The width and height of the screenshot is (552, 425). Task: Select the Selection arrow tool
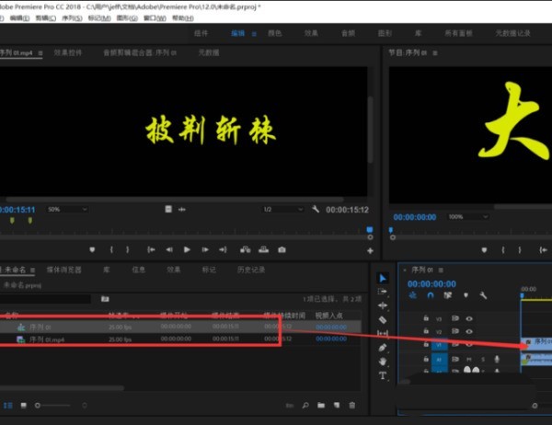[383, 279]
